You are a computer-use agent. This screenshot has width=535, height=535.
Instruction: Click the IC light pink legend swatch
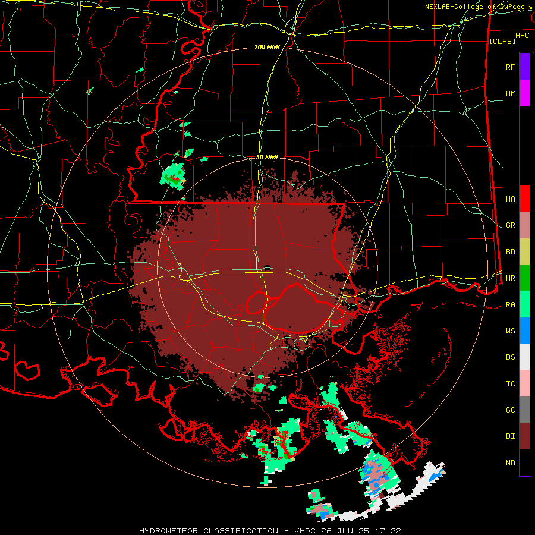coord(525,383)
